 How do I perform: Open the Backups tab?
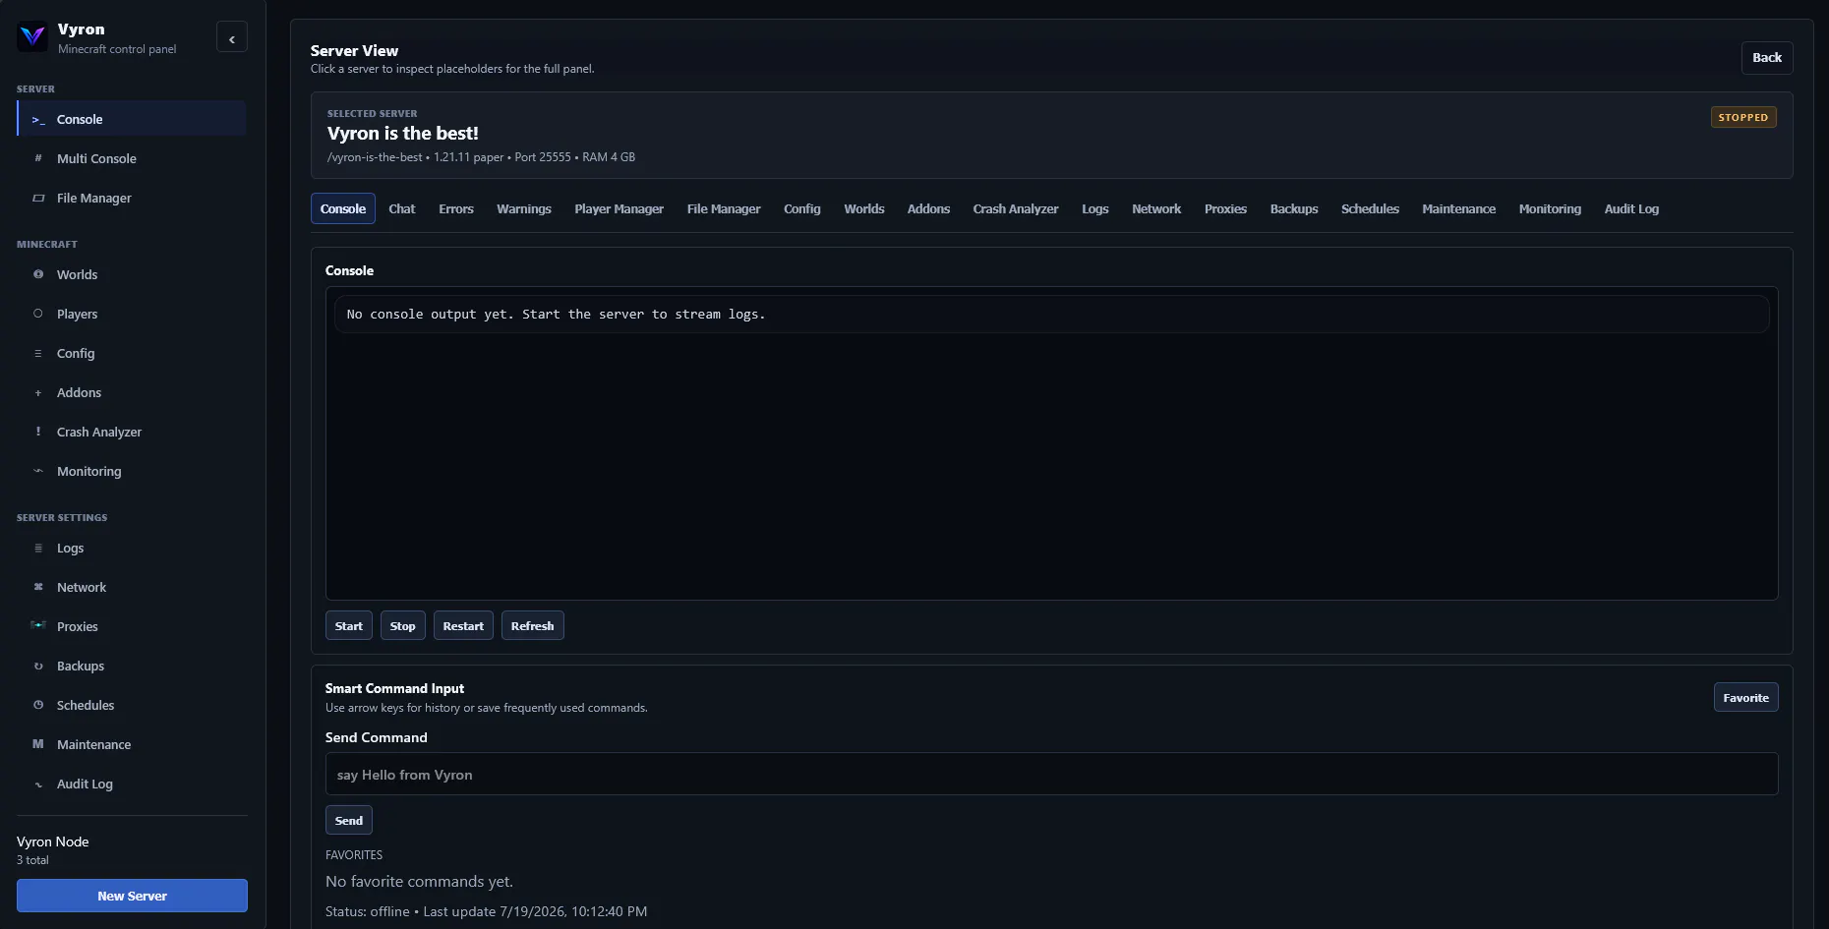[1294, 208]
